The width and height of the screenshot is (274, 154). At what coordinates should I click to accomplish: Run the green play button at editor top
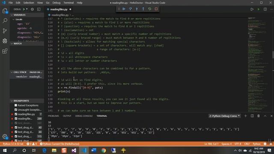[259, 9]
